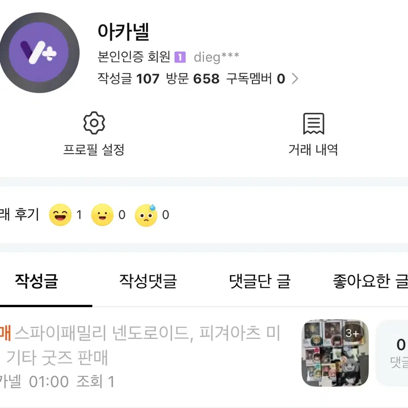Screen dimensions: 408x408
Task: Tap the sweating sad review emoji
Action: pyautogui.click(x=146, y=215)
